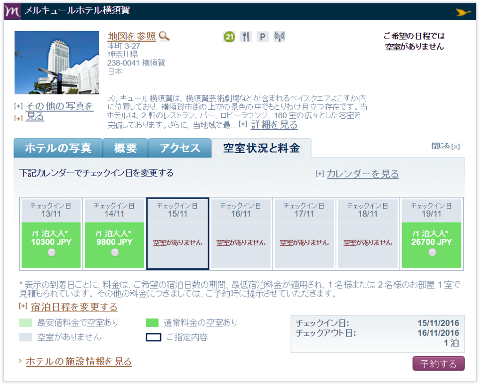Click the magnifier icon beside 地図を参照

(164, 36)
